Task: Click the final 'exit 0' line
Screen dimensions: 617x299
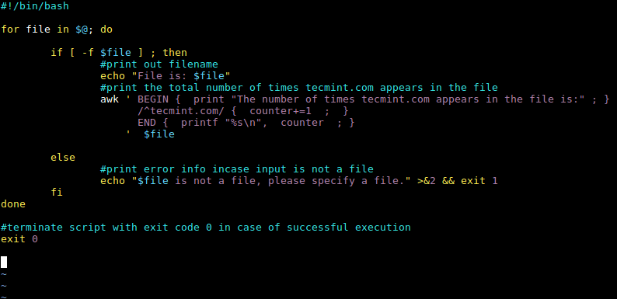Action: point(19,239)
